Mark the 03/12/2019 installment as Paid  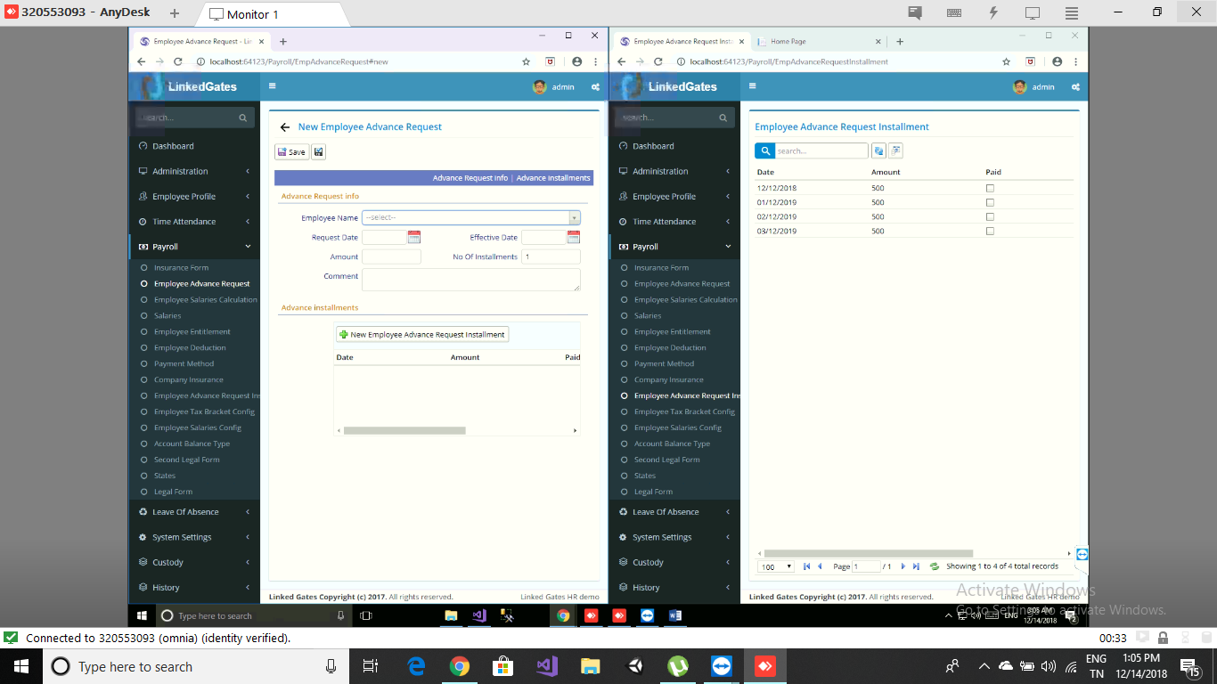(x=990, y=231)
